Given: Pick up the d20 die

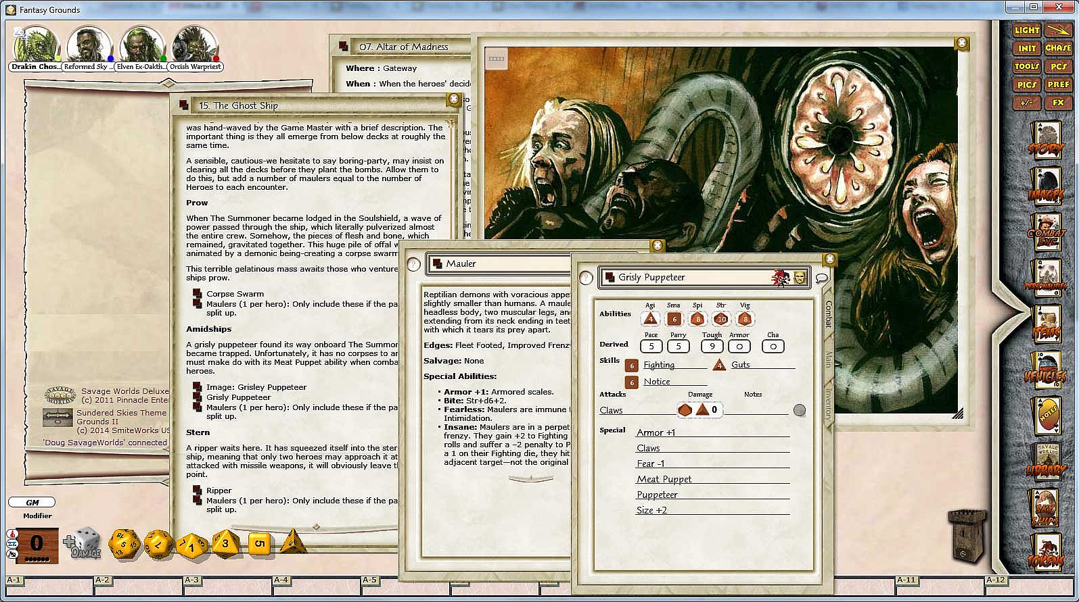Looking at the screenshot, I should [124, 543].
